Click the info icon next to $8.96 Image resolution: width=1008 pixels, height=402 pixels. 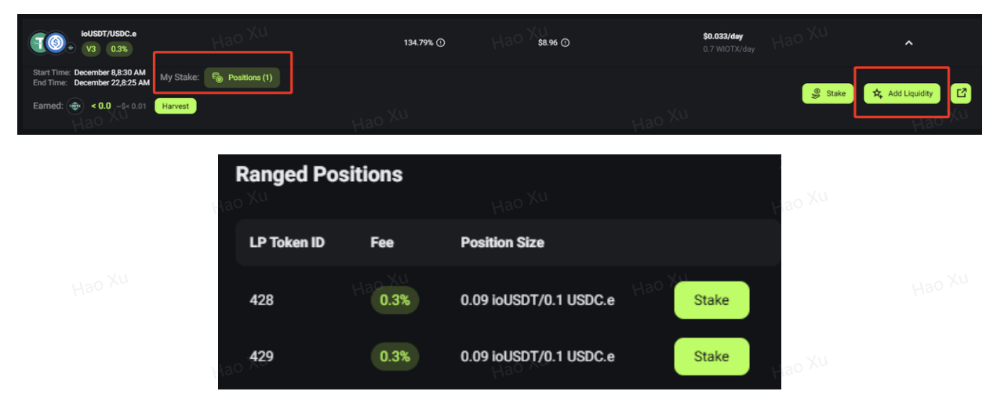[565, 42]
